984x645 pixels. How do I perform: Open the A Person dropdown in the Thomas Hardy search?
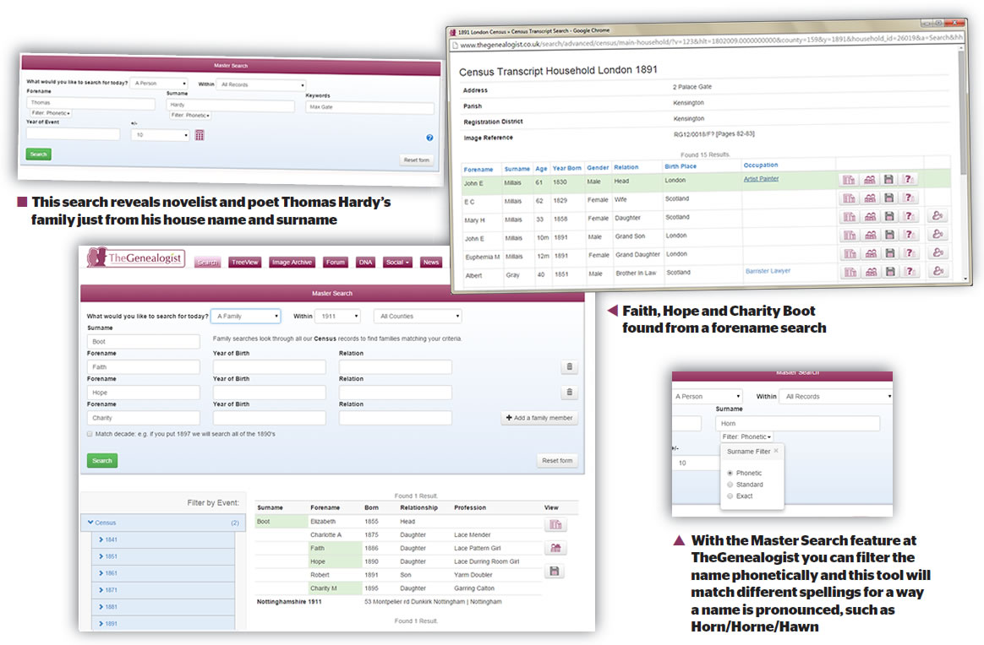tap(160, 83)
